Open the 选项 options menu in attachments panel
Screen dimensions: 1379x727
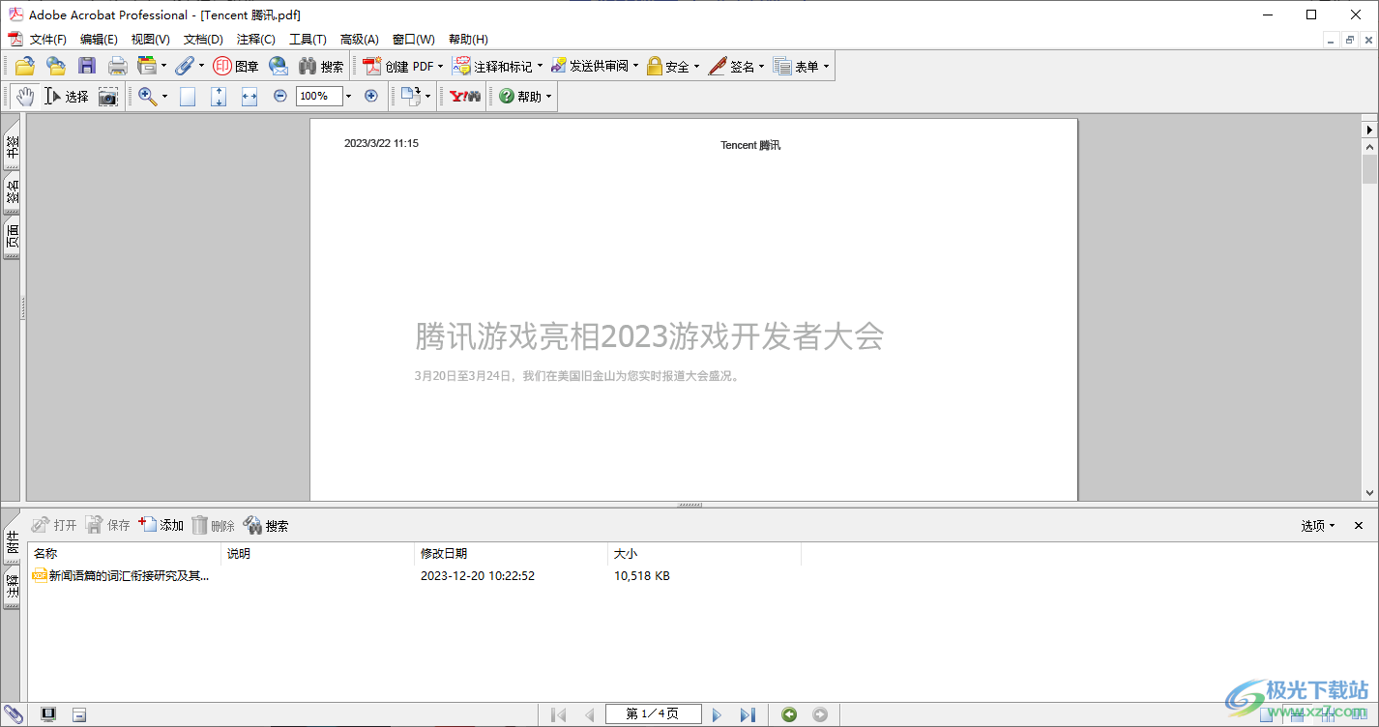point(1317,525)
